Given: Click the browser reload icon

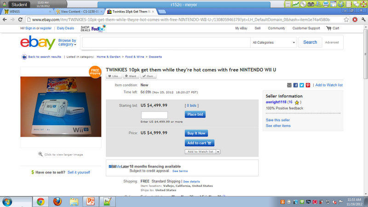Looking at the screenshot, I should tap(20, 20).
